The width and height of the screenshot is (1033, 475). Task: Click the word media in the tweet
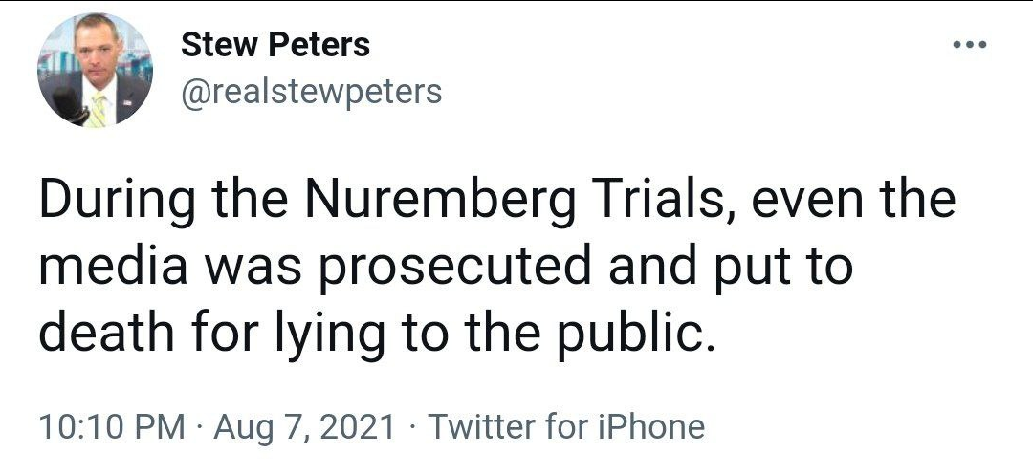click(113, 268)
